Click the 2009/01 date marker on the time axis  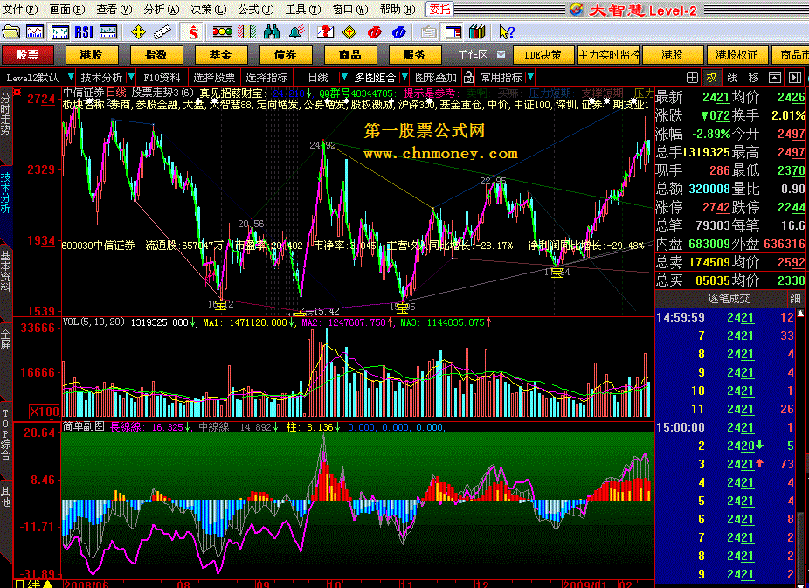coord(585,585)
